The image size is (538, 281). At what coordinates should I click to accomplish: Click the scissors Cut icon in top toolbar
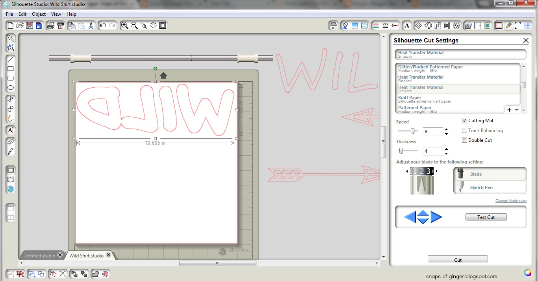91,26
